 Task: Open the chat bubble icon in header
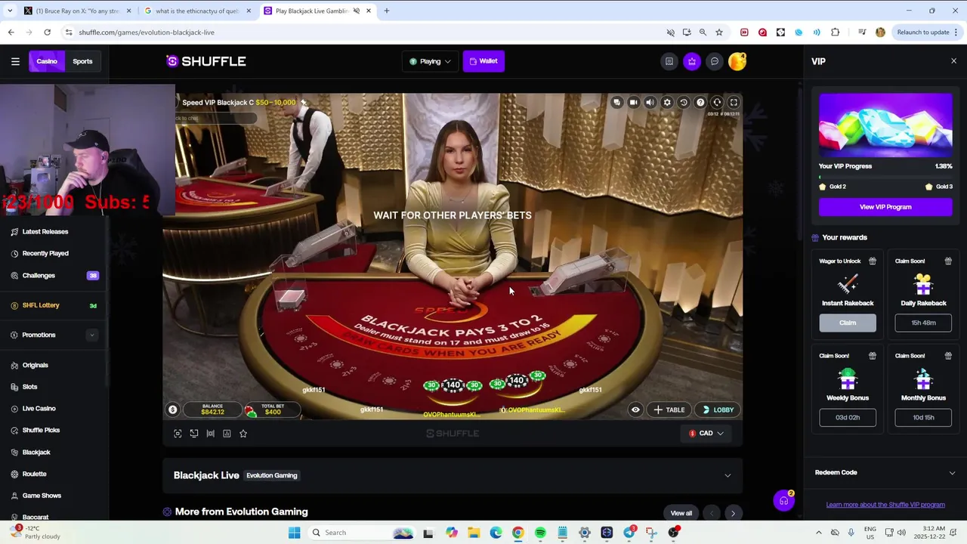(x=715, y=61)
